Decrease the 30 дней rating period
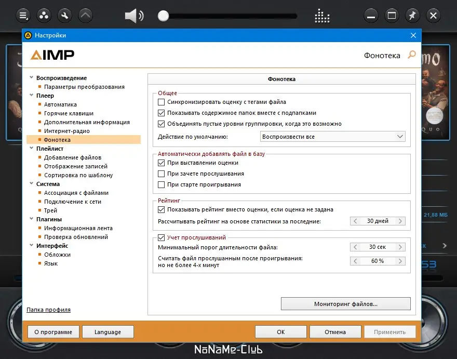 click(355, 221)
